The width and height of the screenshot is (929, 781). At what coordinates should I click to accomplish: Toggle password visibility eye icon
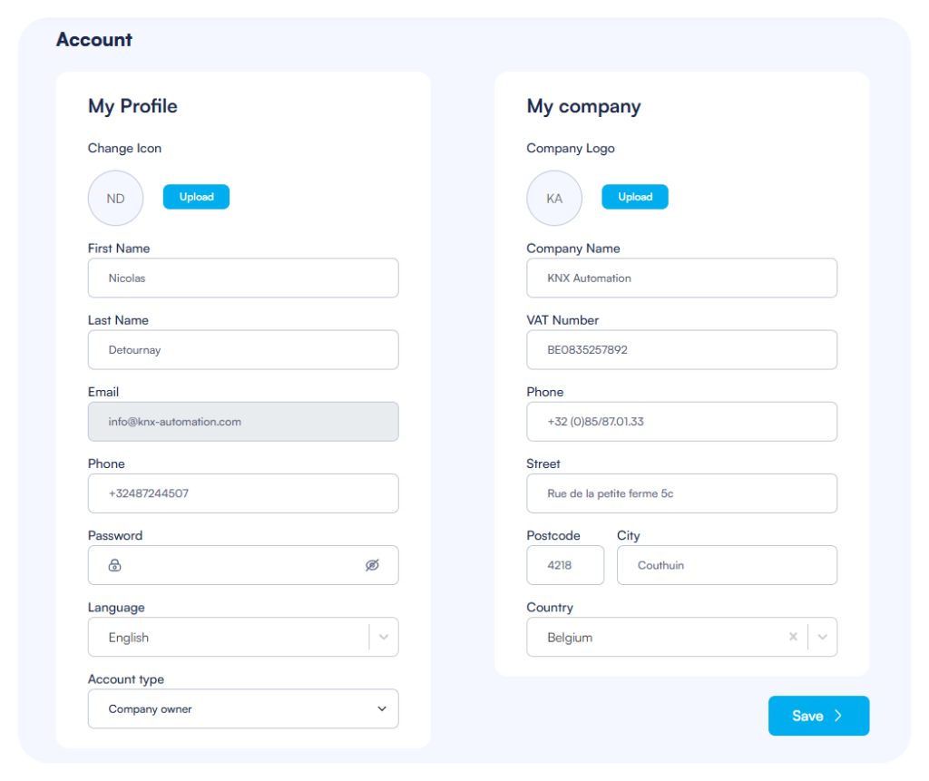coord(372,565)
